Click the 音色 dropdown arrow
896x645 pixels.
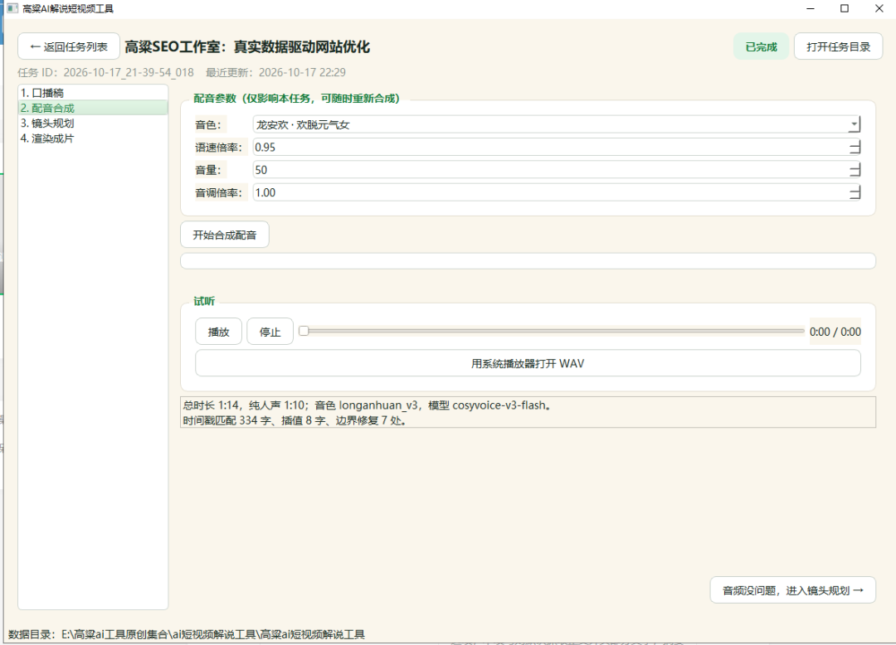[855, 124]
